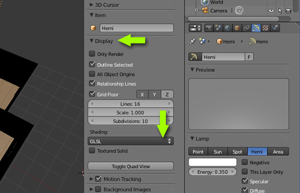Open the GLSL shading dropdown
Screen dimensions: 300x193
coord(130,141)
